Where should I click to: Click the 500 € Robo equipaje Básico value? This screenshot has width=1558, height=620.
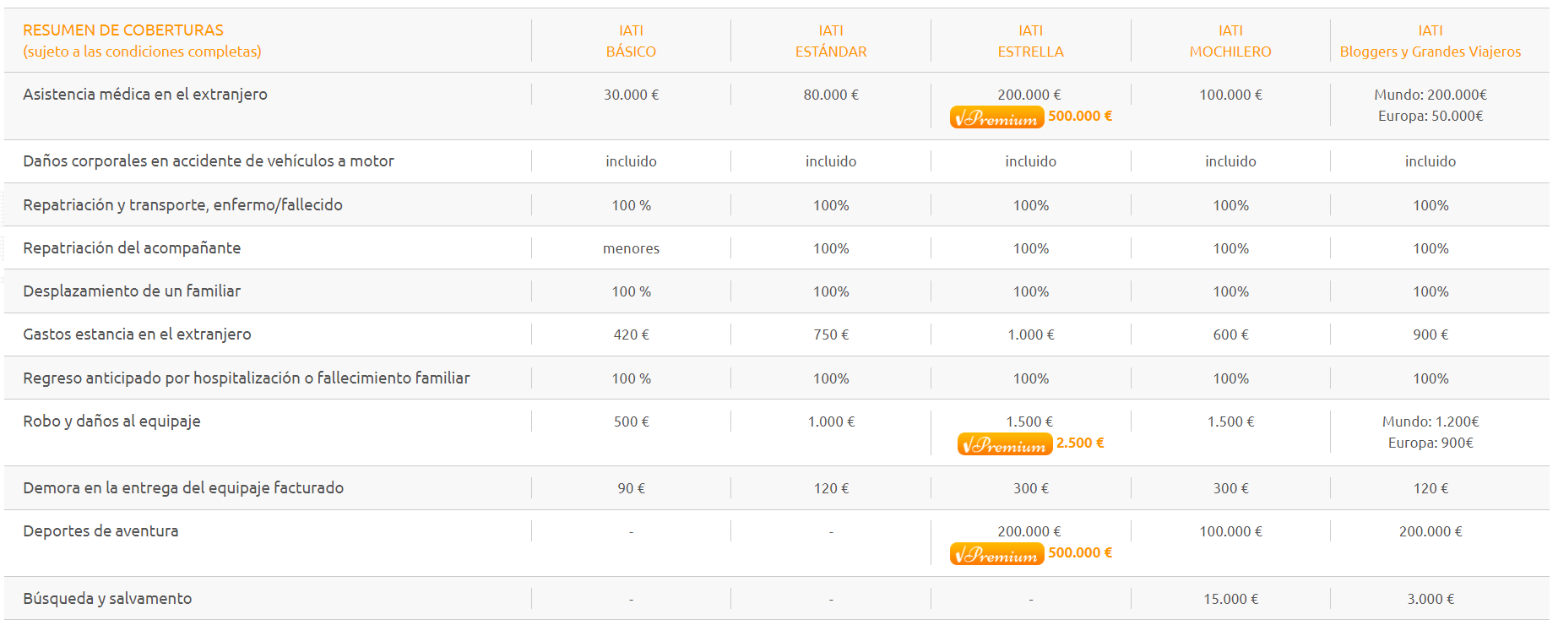631,422
